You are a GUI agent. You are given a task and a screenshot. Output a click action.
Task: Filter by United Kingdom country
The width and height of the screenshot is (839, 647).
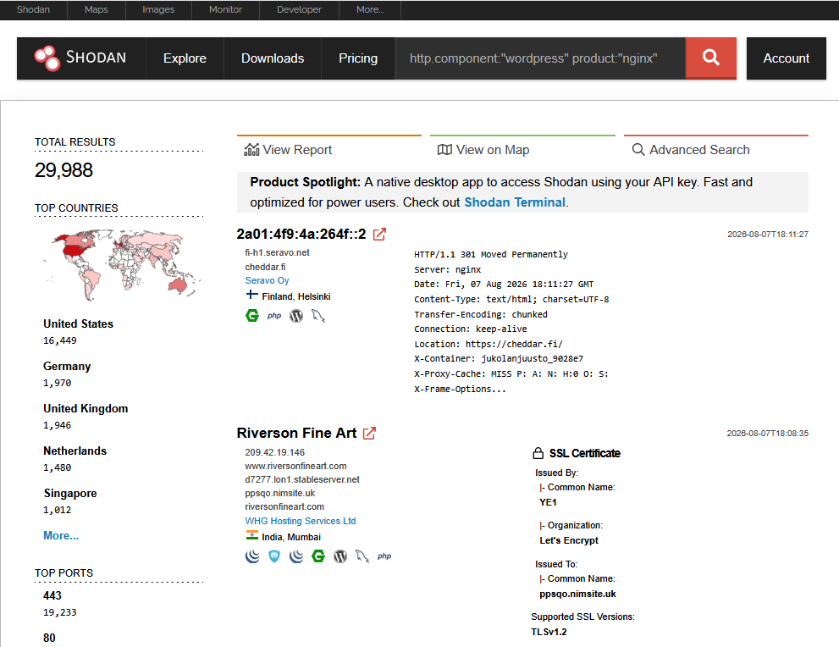[86, 408]
